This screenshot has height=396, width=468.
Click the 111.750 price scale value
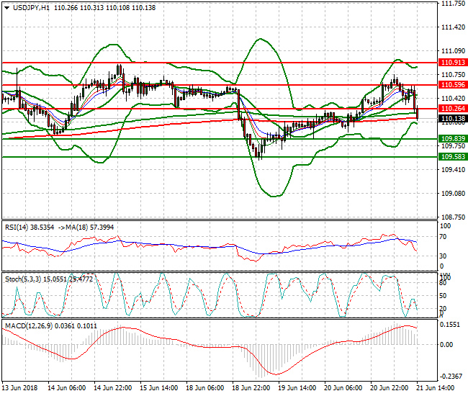pos(453,4)
